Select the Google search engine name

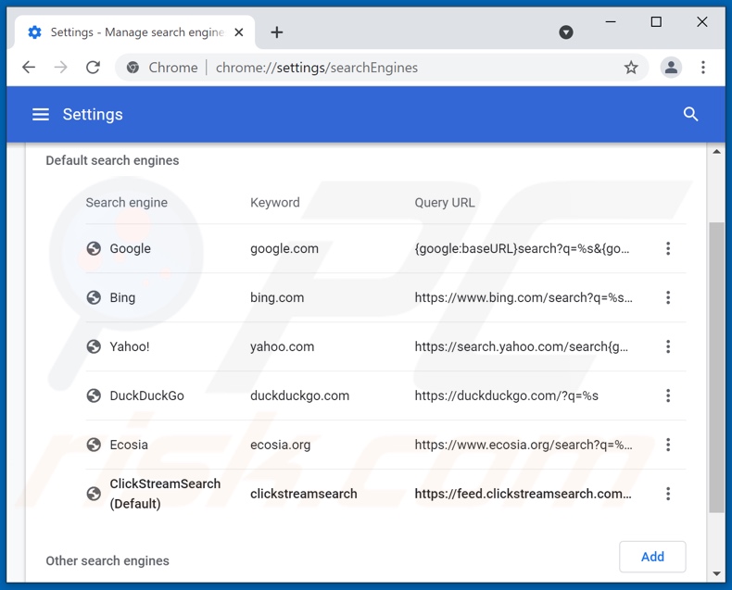(x=131, y=248)
